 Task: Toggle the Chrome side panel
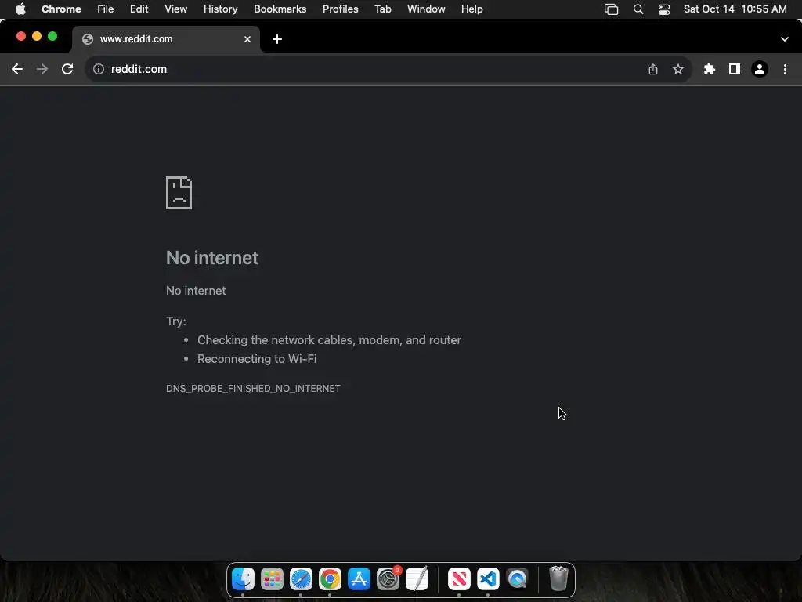click(734, 69)
